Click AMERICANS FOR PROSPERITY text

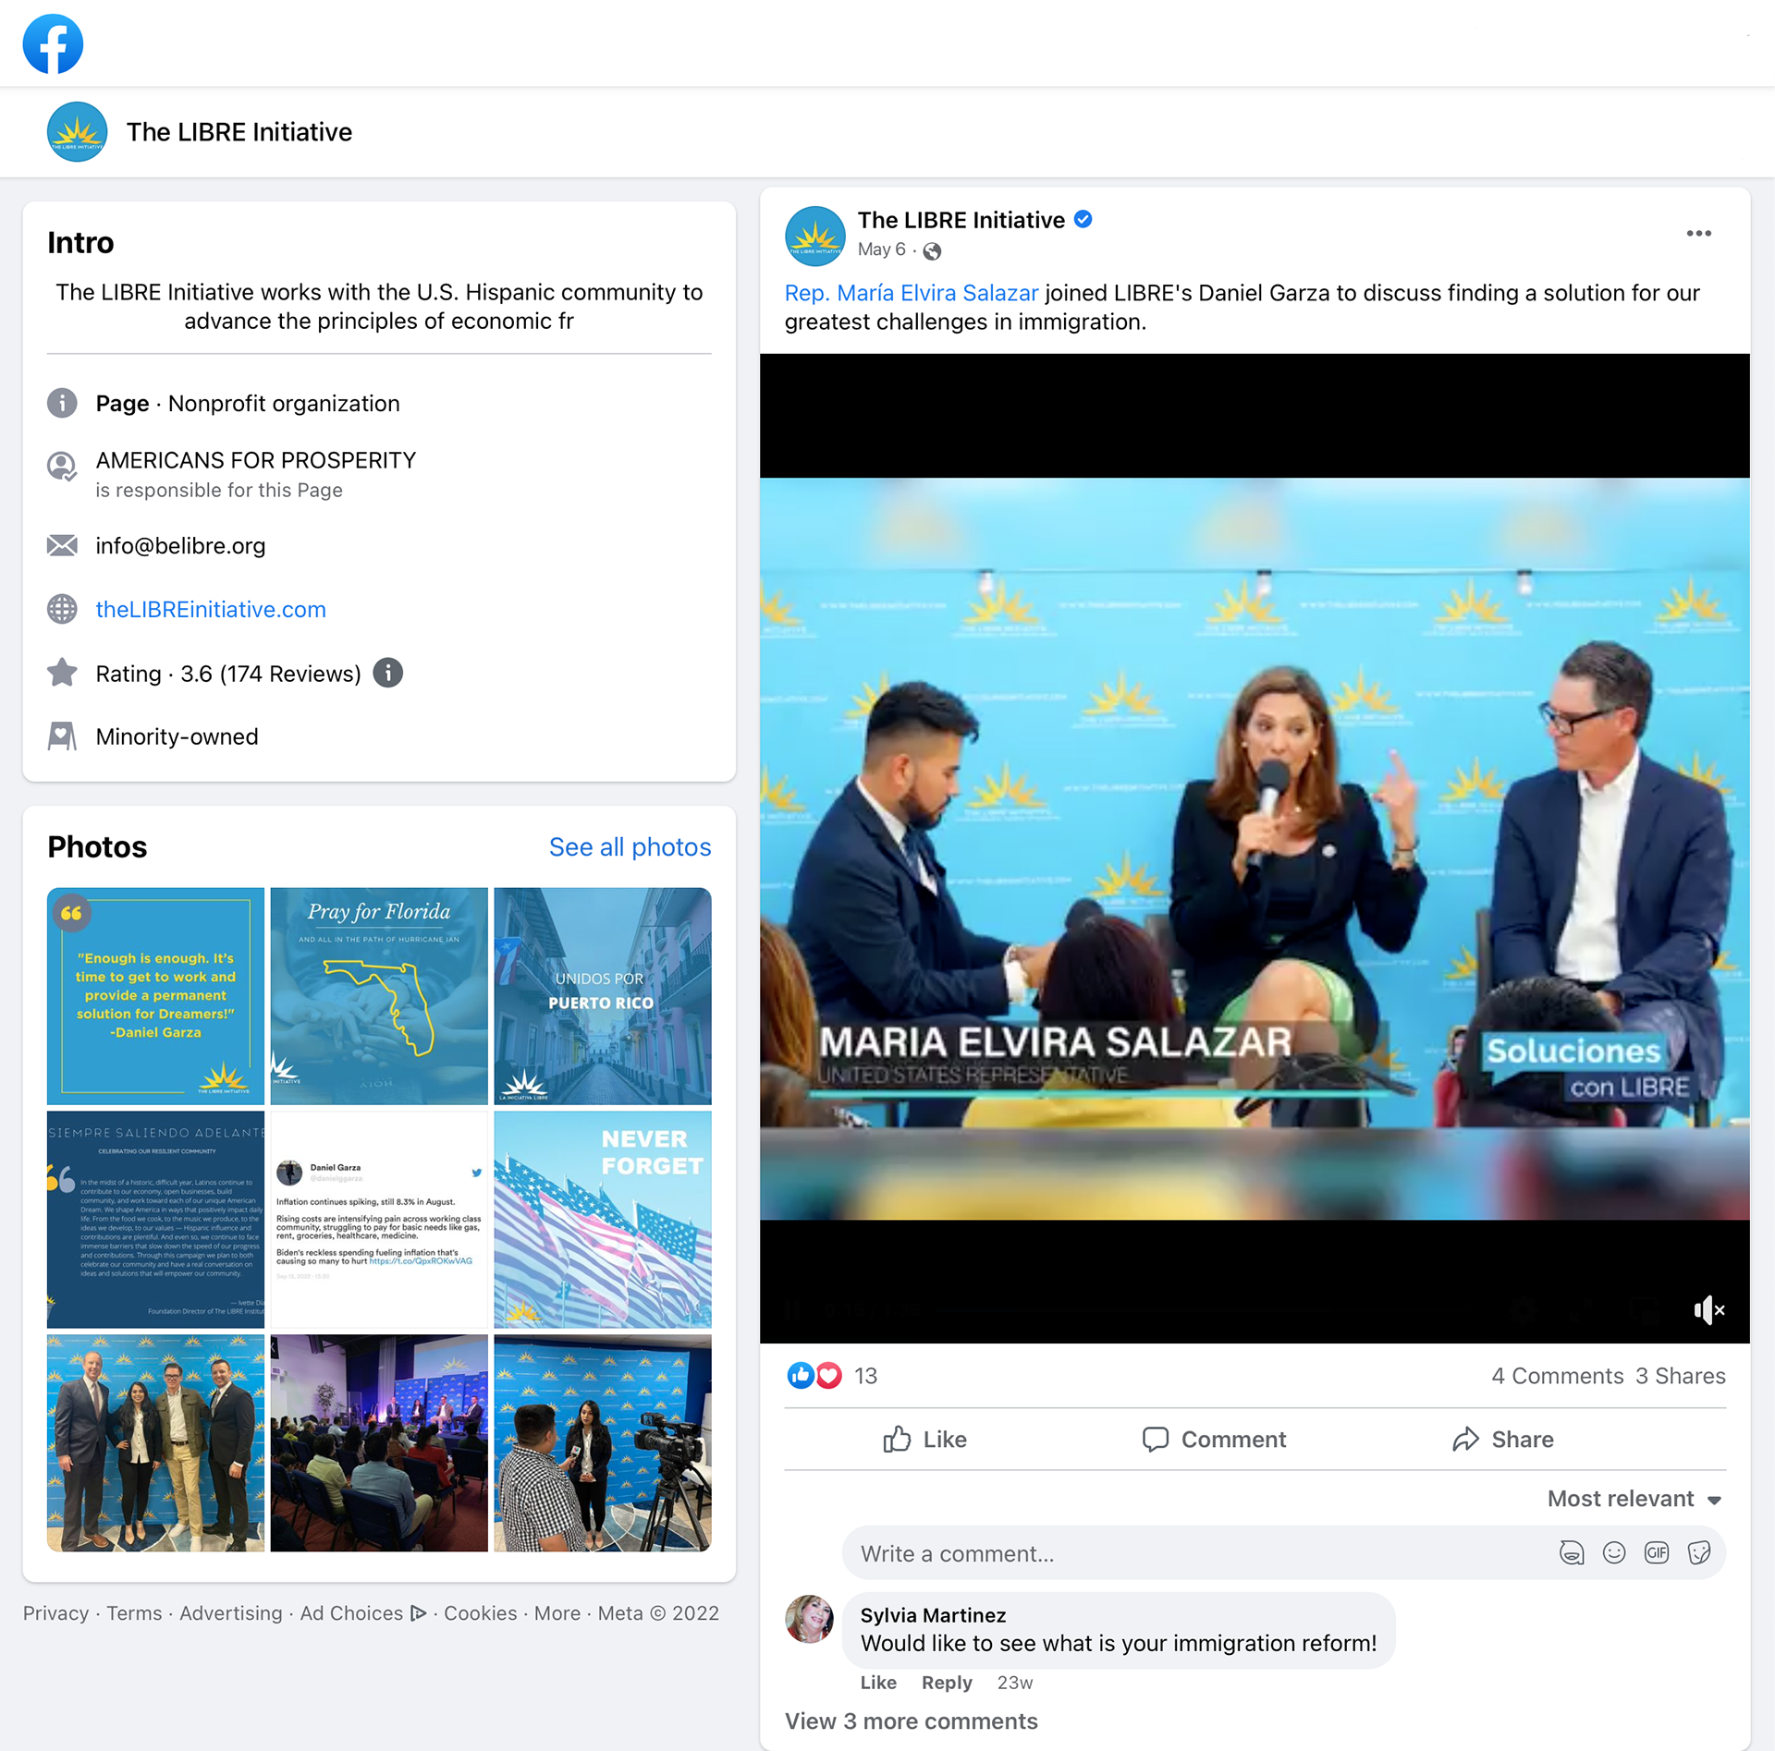(256, 460)
